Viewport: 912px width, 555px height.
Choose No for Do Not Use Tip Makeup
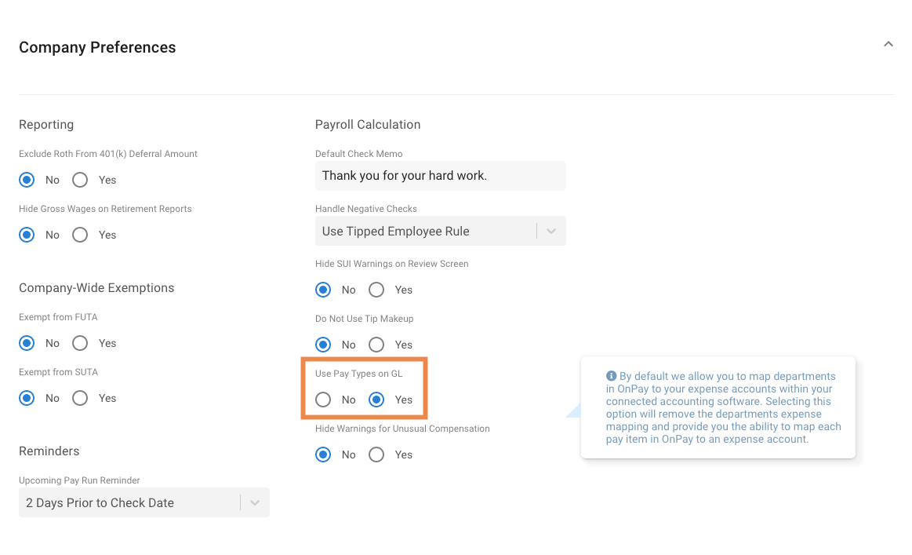click(x=323, y=345)
